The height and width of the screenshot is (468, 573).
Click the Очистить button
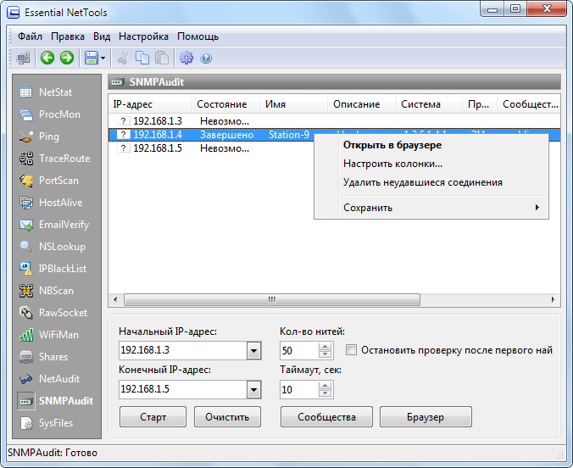[x=227, y=417]
